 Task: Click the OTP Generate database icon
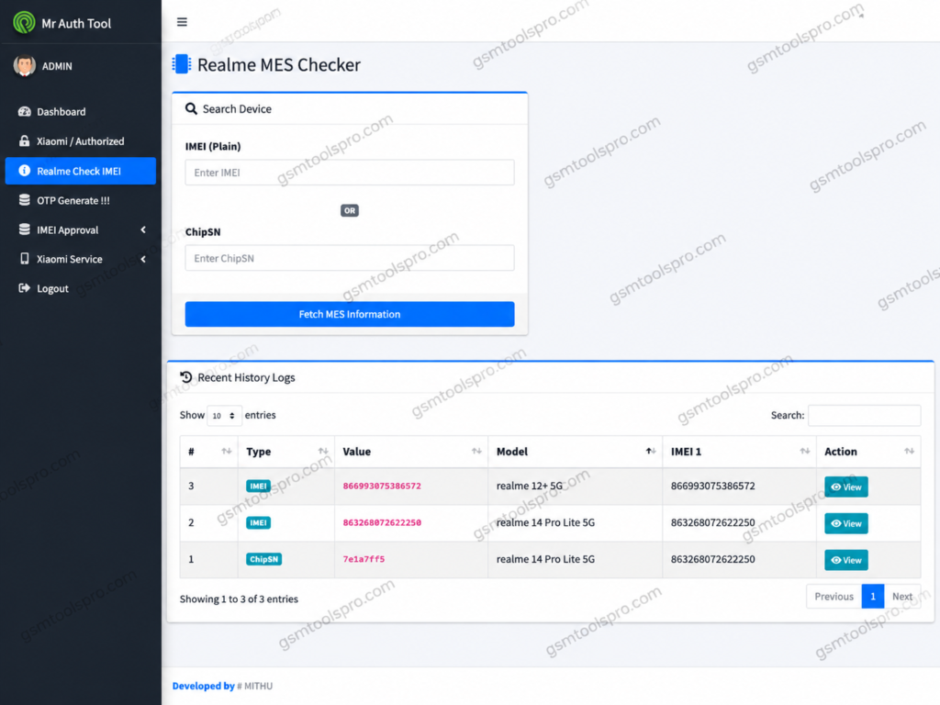[25, 200]
